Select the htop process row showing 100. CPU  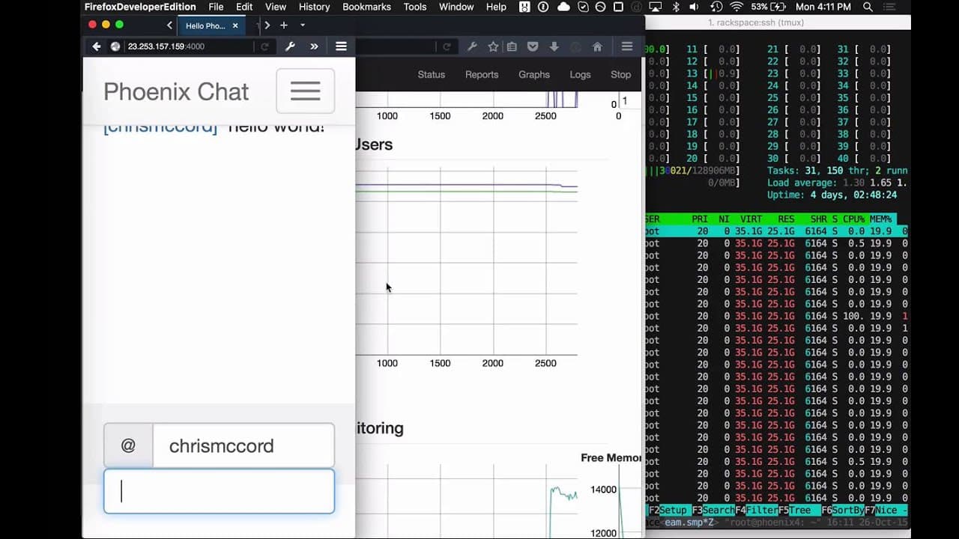pos(777,316)
